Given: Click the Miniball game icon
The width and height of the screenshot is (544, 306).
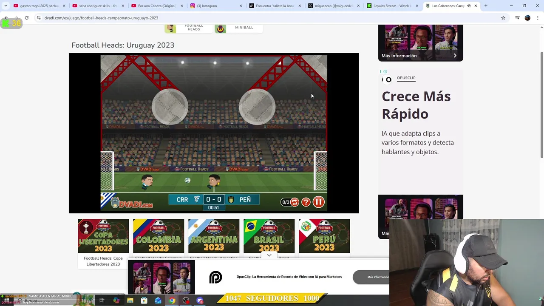Looking at the screenshot, I should tap(220, 28).
